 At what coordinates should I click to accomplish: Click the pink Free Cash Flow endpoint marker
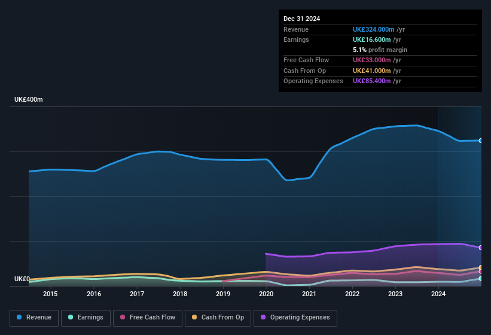[x=481, y=272]
